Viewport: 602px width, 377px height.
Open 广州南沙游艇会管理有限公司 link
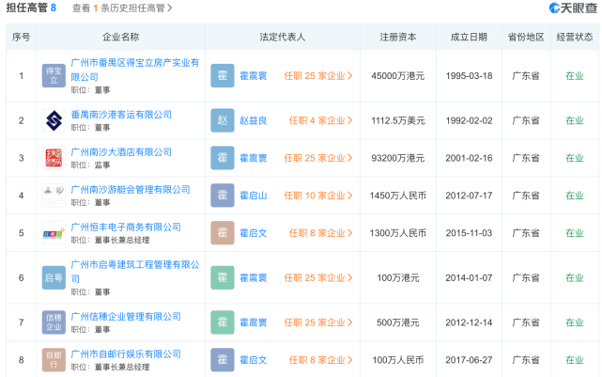pyautogui.click(x=131, y=190)
